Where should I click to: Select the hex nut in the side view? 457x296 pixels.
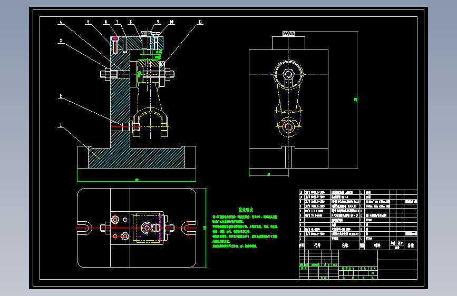coord(288,74)
